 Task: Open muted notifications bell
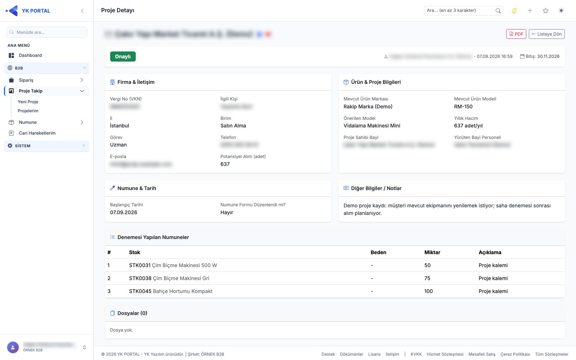coord(514,11)
